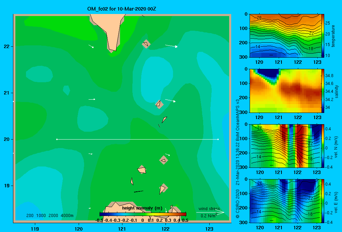This screenshot has height=232, width=342.
Task: Click the west endpoint marker of the transect line
Action: 57,139
